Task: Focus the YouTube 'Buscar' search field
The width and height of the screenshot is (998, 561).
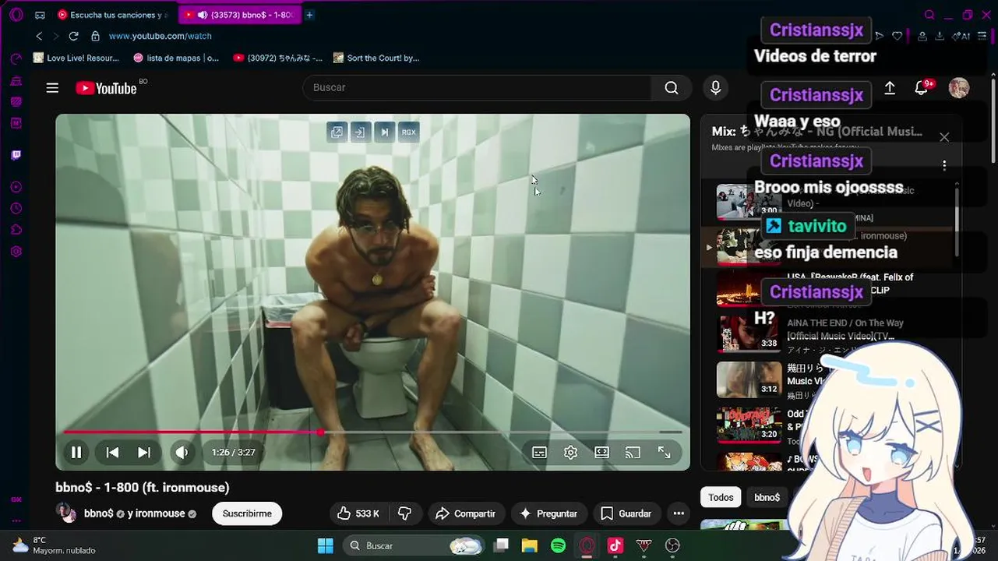Action: pyautogui.click(x=477, y=87)
